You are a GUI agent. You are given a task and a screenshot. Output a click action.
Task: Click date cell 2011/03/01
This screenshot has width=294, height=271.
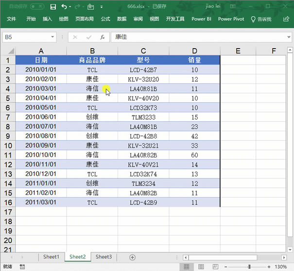41,202
